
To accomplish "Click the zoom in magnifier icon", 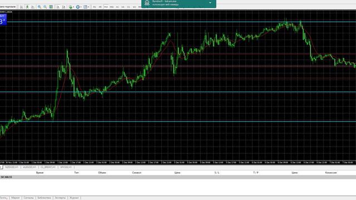I will coord(39,7).
